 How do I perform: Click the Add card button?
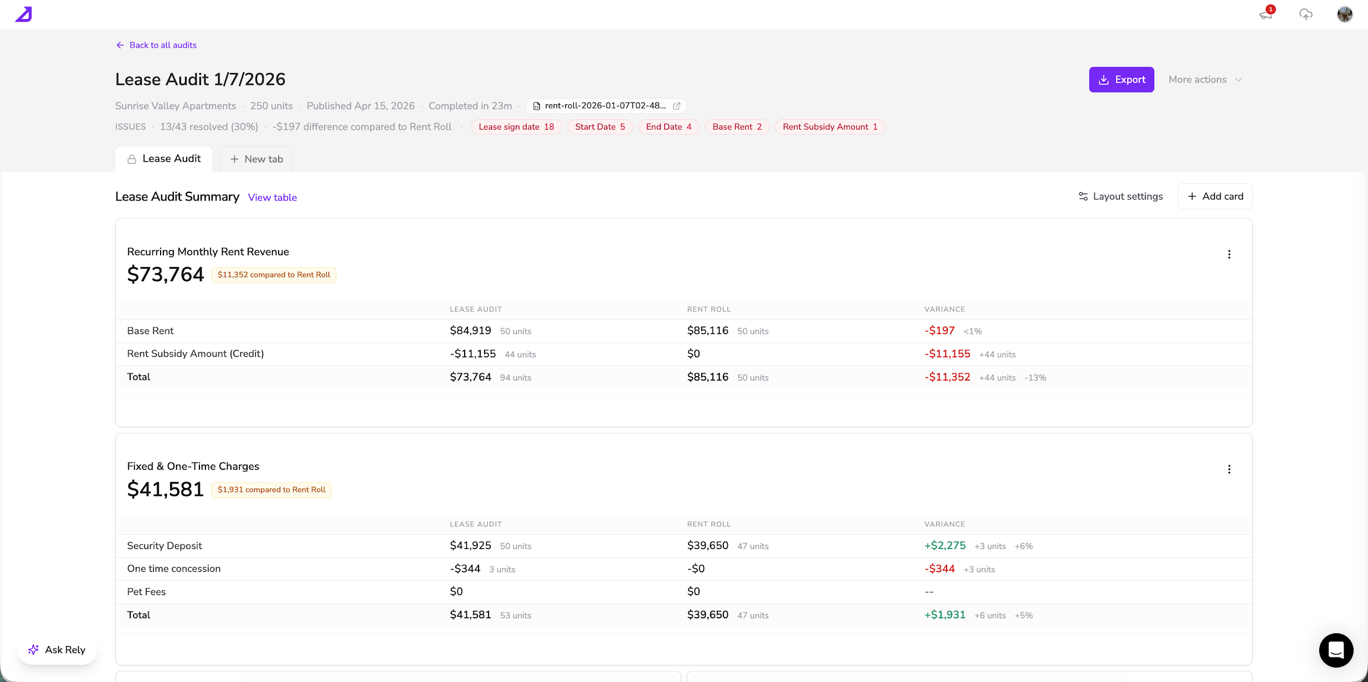coord(1215,197)
